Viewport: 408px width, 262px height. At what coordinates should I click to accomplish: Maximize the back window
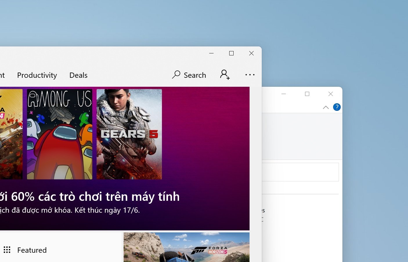coord(307,94)
